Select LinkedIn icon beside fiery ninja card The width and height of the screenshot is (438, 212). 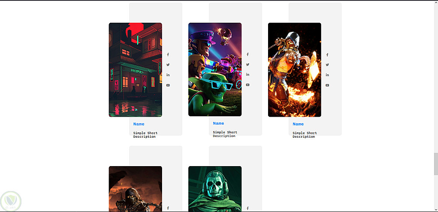point(327,75)
